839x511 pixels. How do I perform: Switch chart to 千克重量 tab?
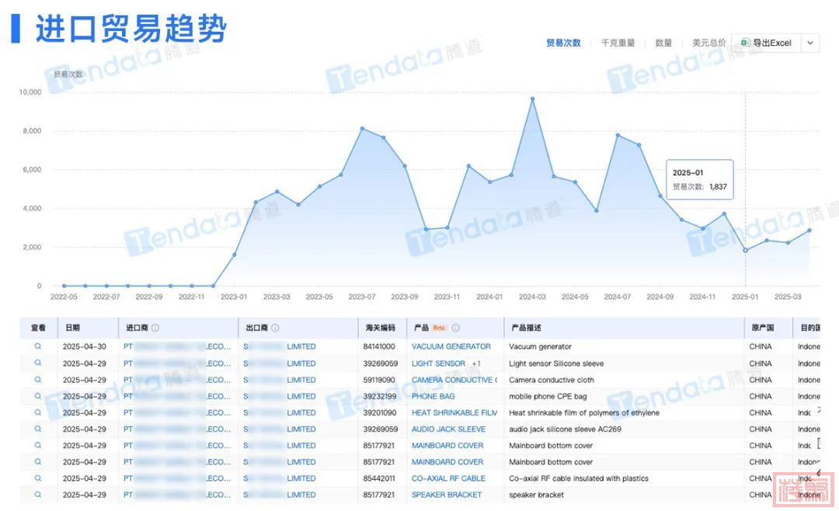point(618,43)
